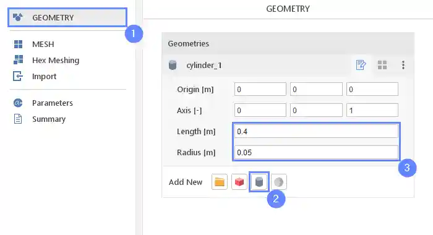
Task: Open the Summary page
Action: tap(49, 119)
